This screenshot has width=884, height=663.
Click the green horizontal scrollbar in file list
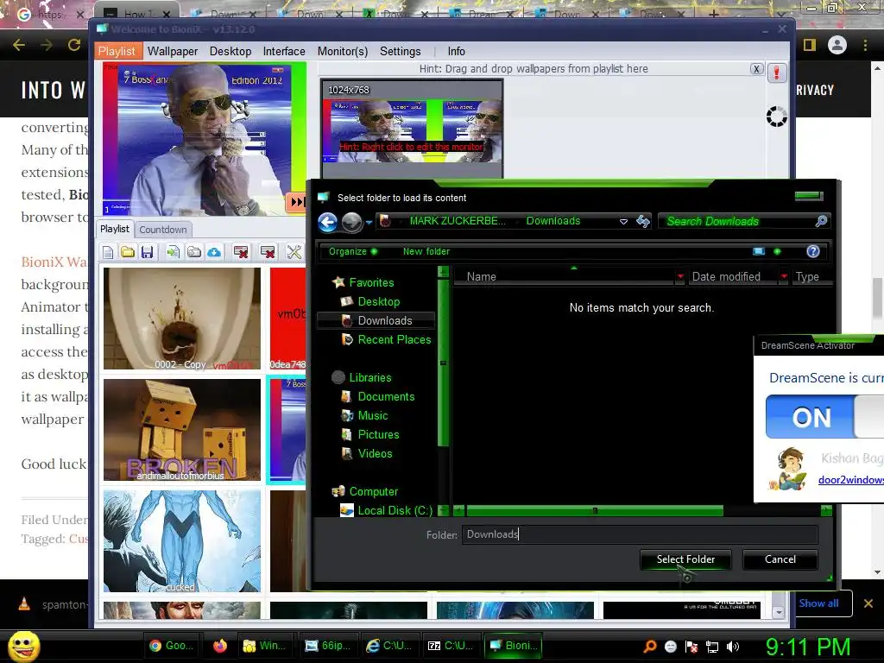coord(595,511)
